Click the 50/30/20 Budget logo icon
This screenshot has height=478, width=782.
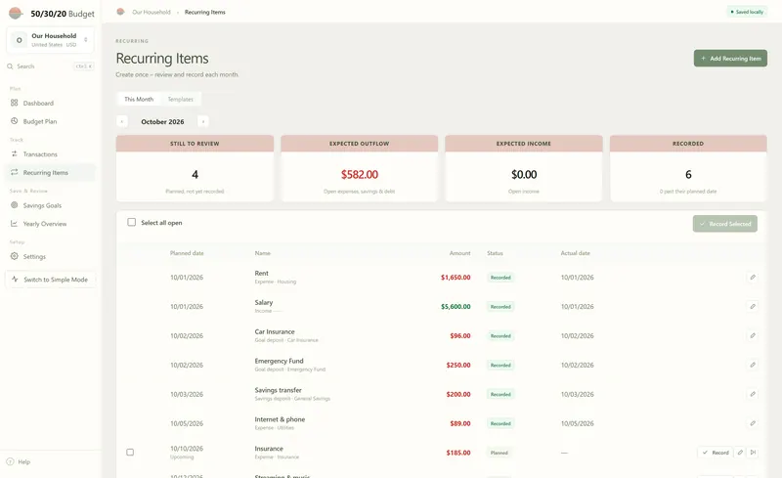(x=16, y=13)
